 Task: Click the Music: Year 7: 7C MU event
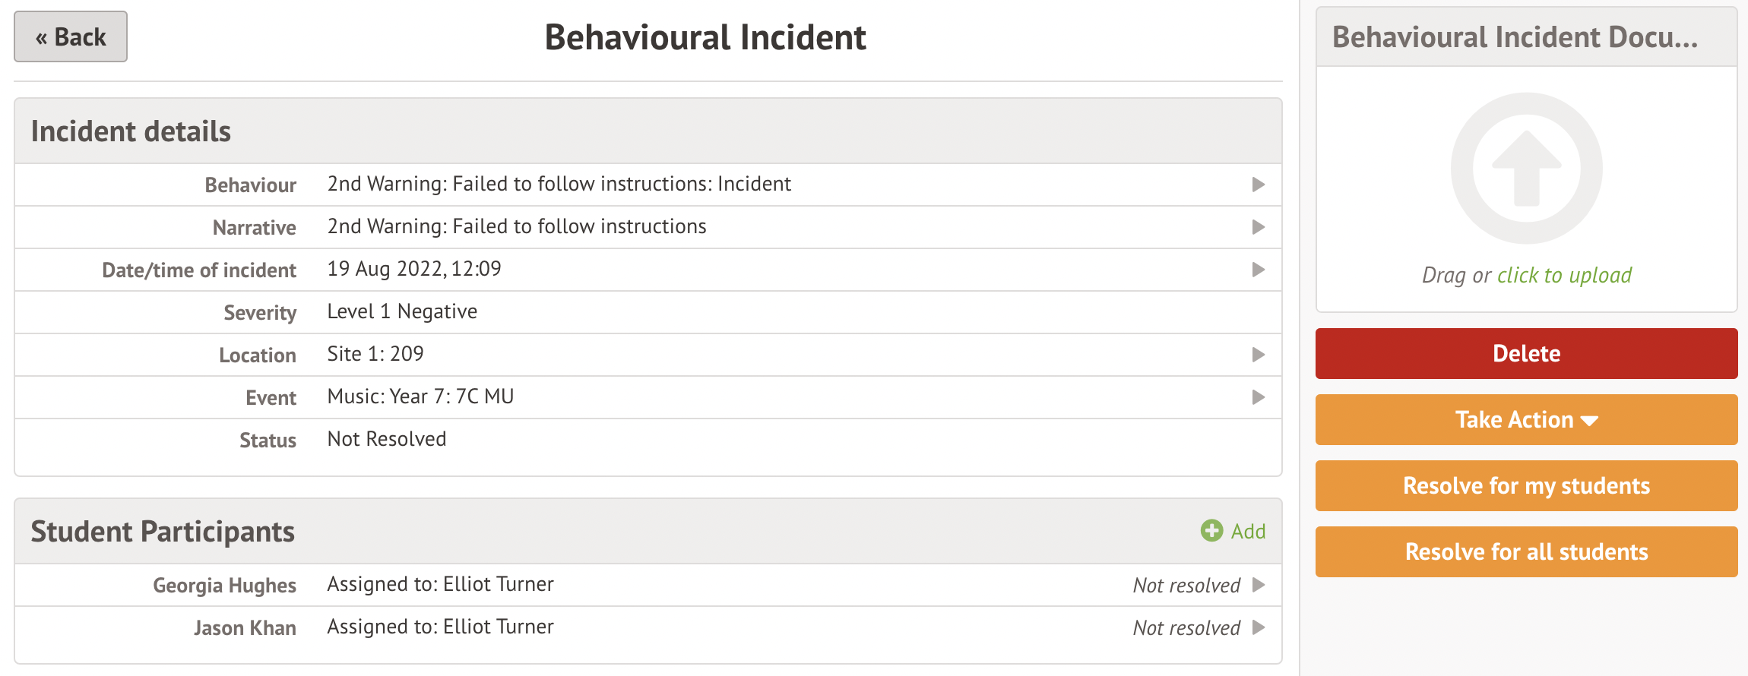pos(420,396)
